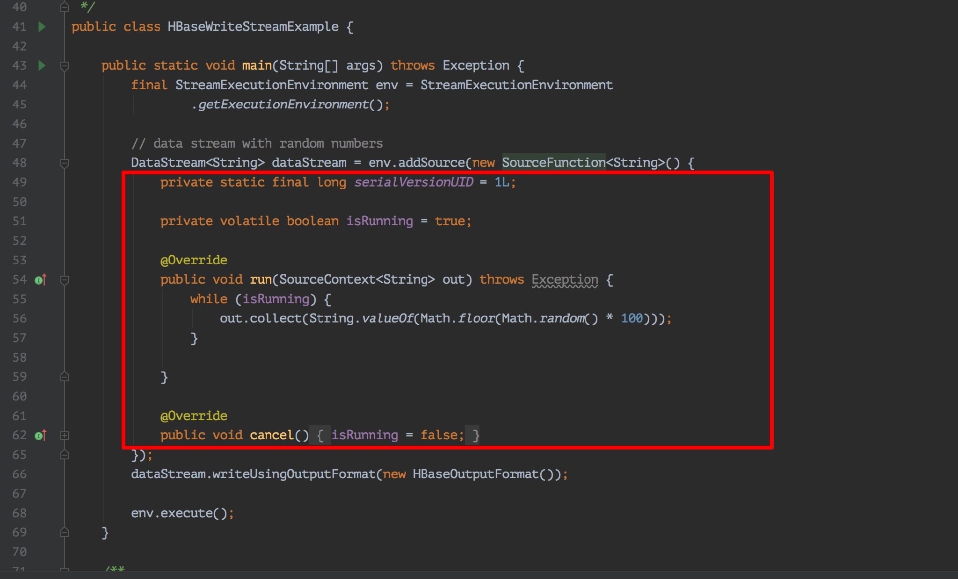Click comment fold end marker on line 40
This screenshot has width=958, height=579.
click(x=65, y=7)
